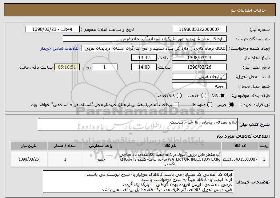
Task: Click product name cell WATER FOR INJECTION
Action: pos(170,159)
